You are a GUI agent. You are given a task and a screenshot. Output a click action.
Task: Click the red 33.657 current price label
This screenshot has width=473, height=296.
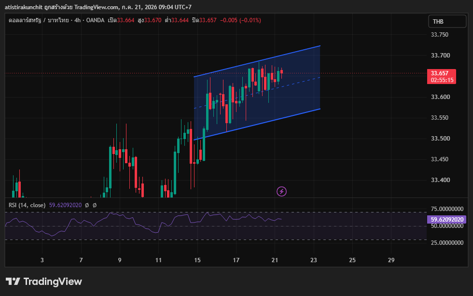(x=441, y=76)
